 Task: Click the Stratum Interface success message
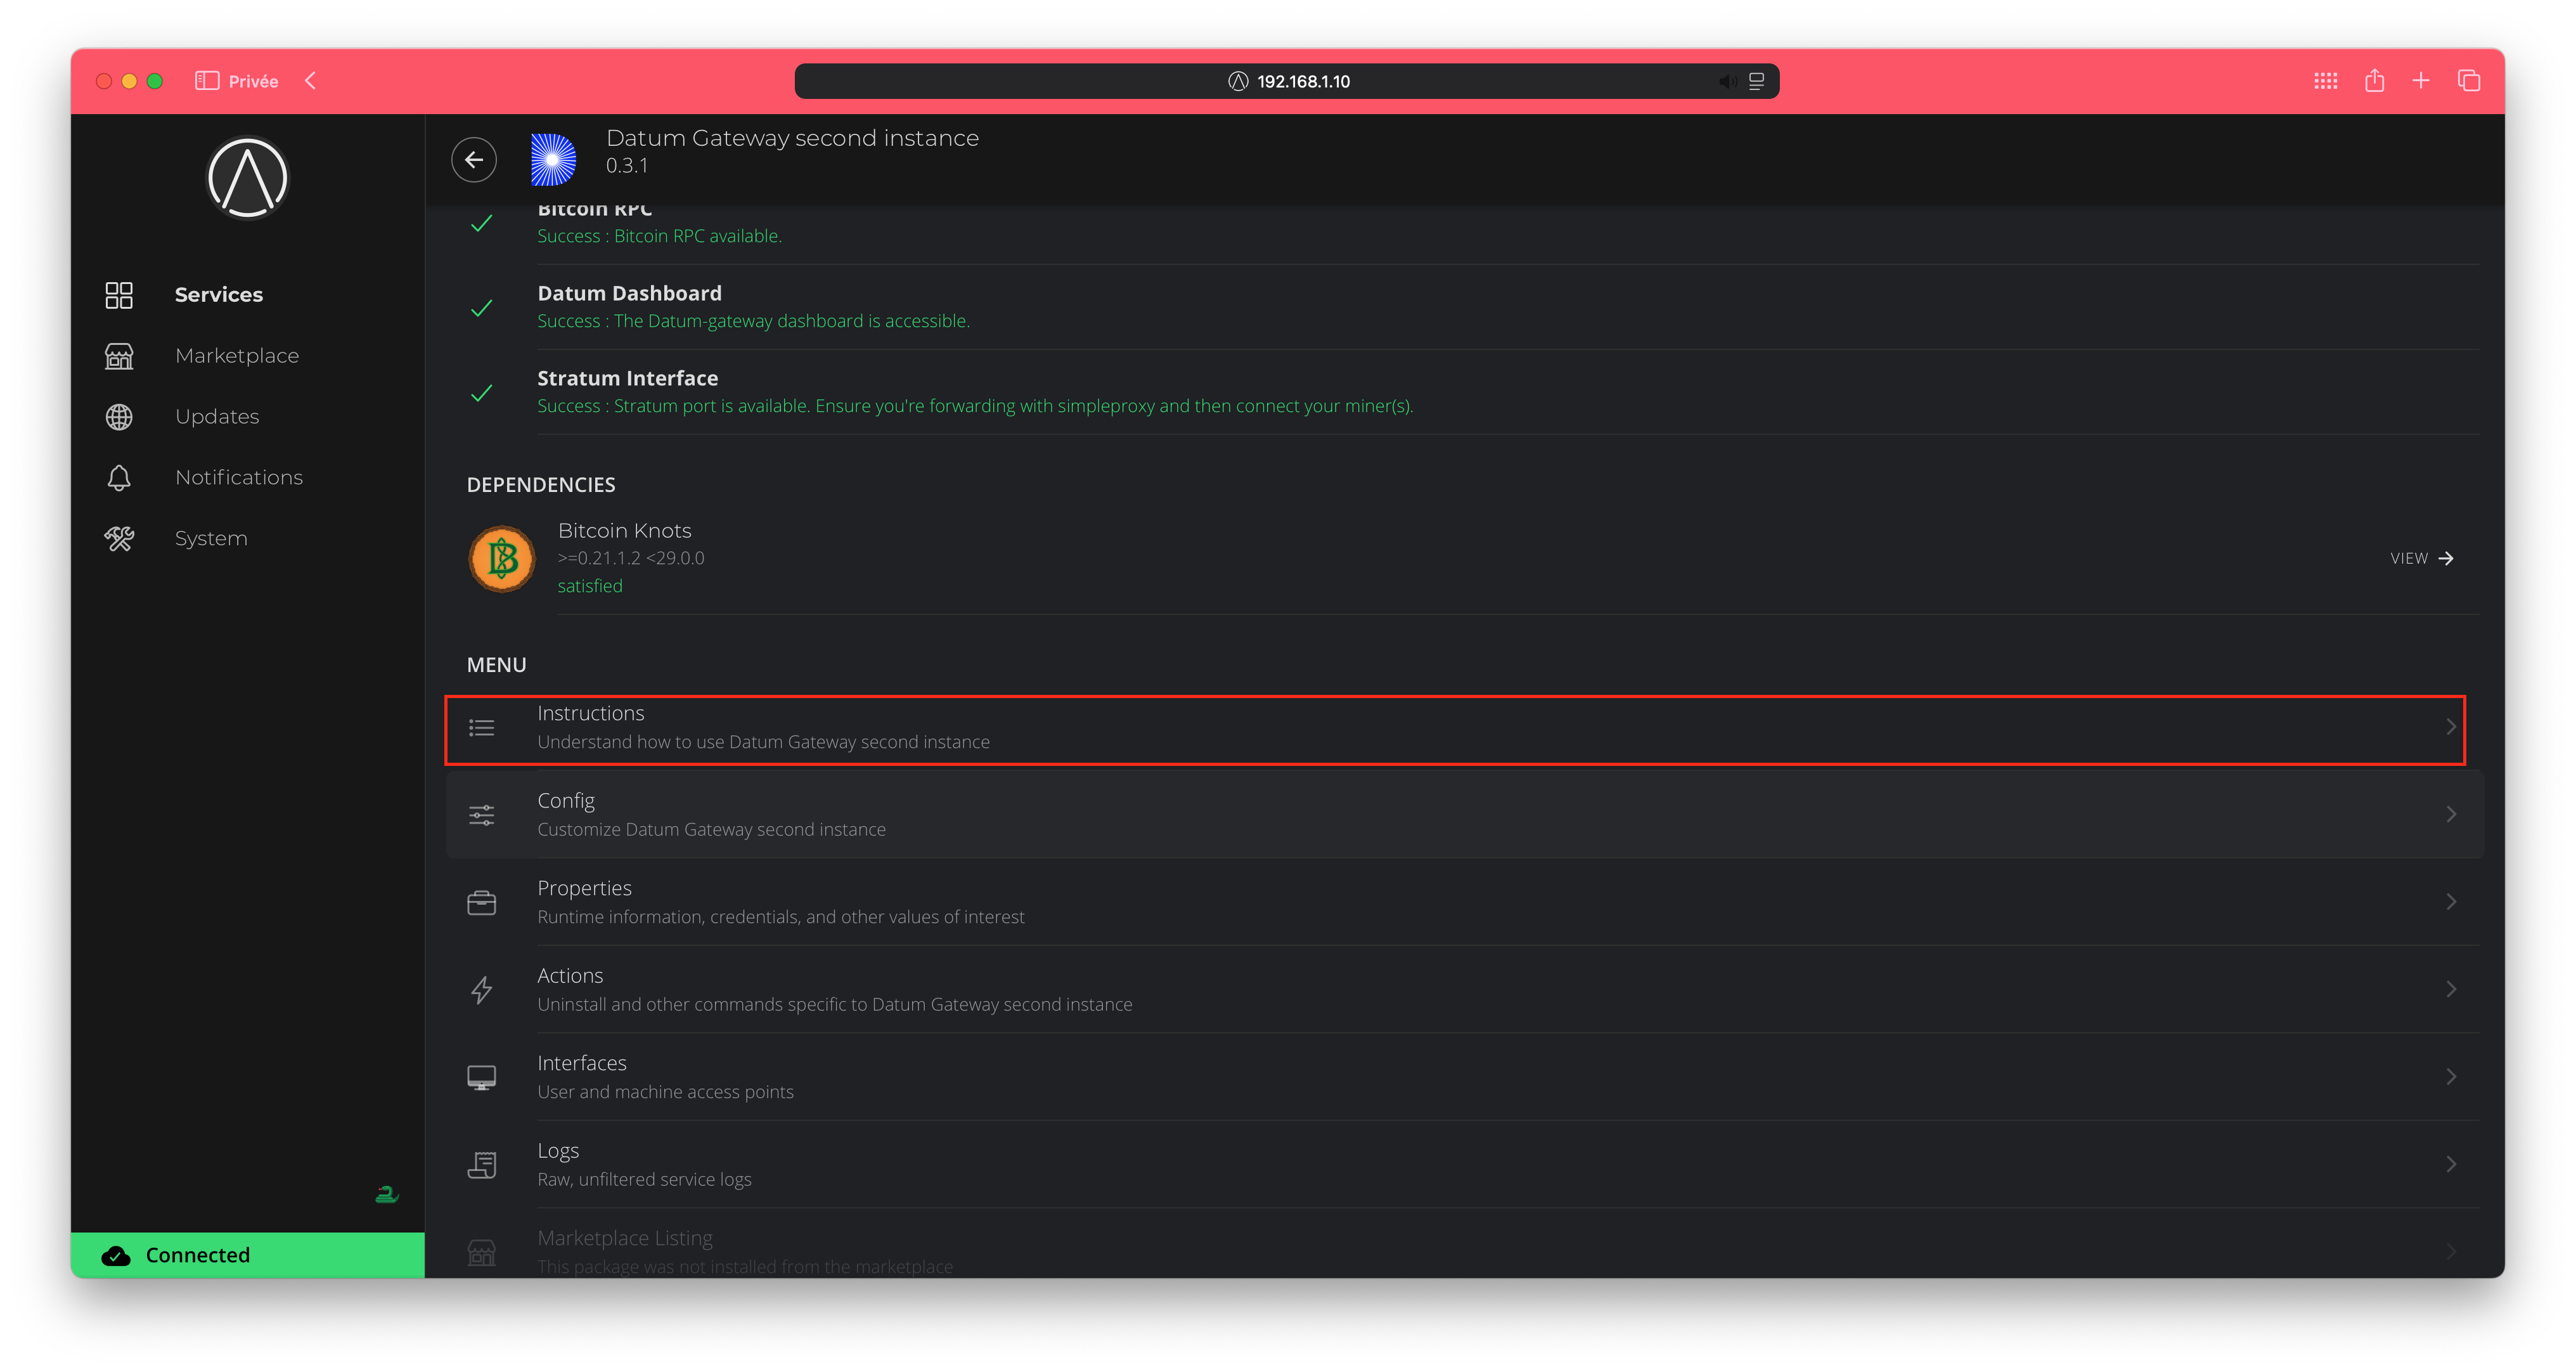tap(975, 406)
